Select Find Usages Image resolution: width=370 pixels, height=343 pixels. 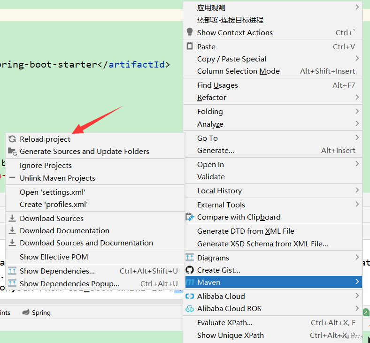[x=272, y=85]
